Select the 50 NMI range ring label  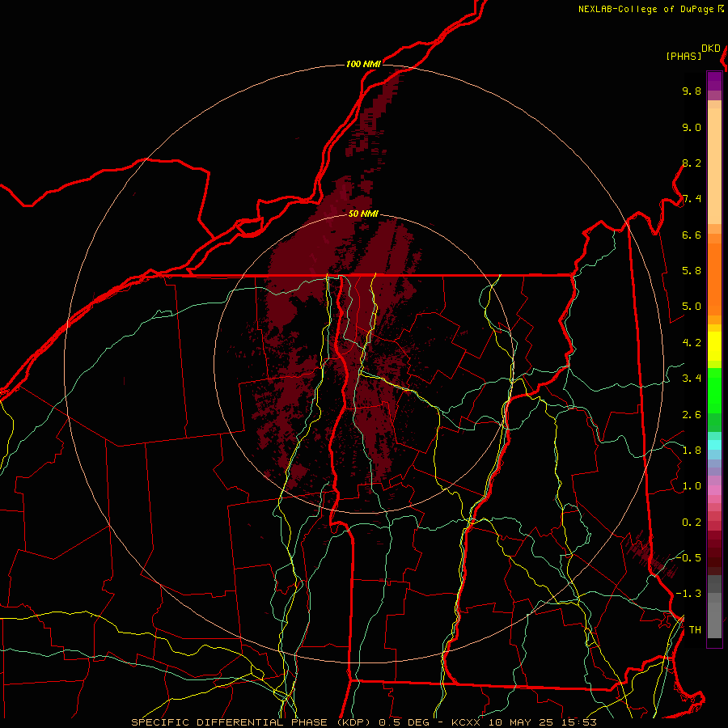(363, 214)
